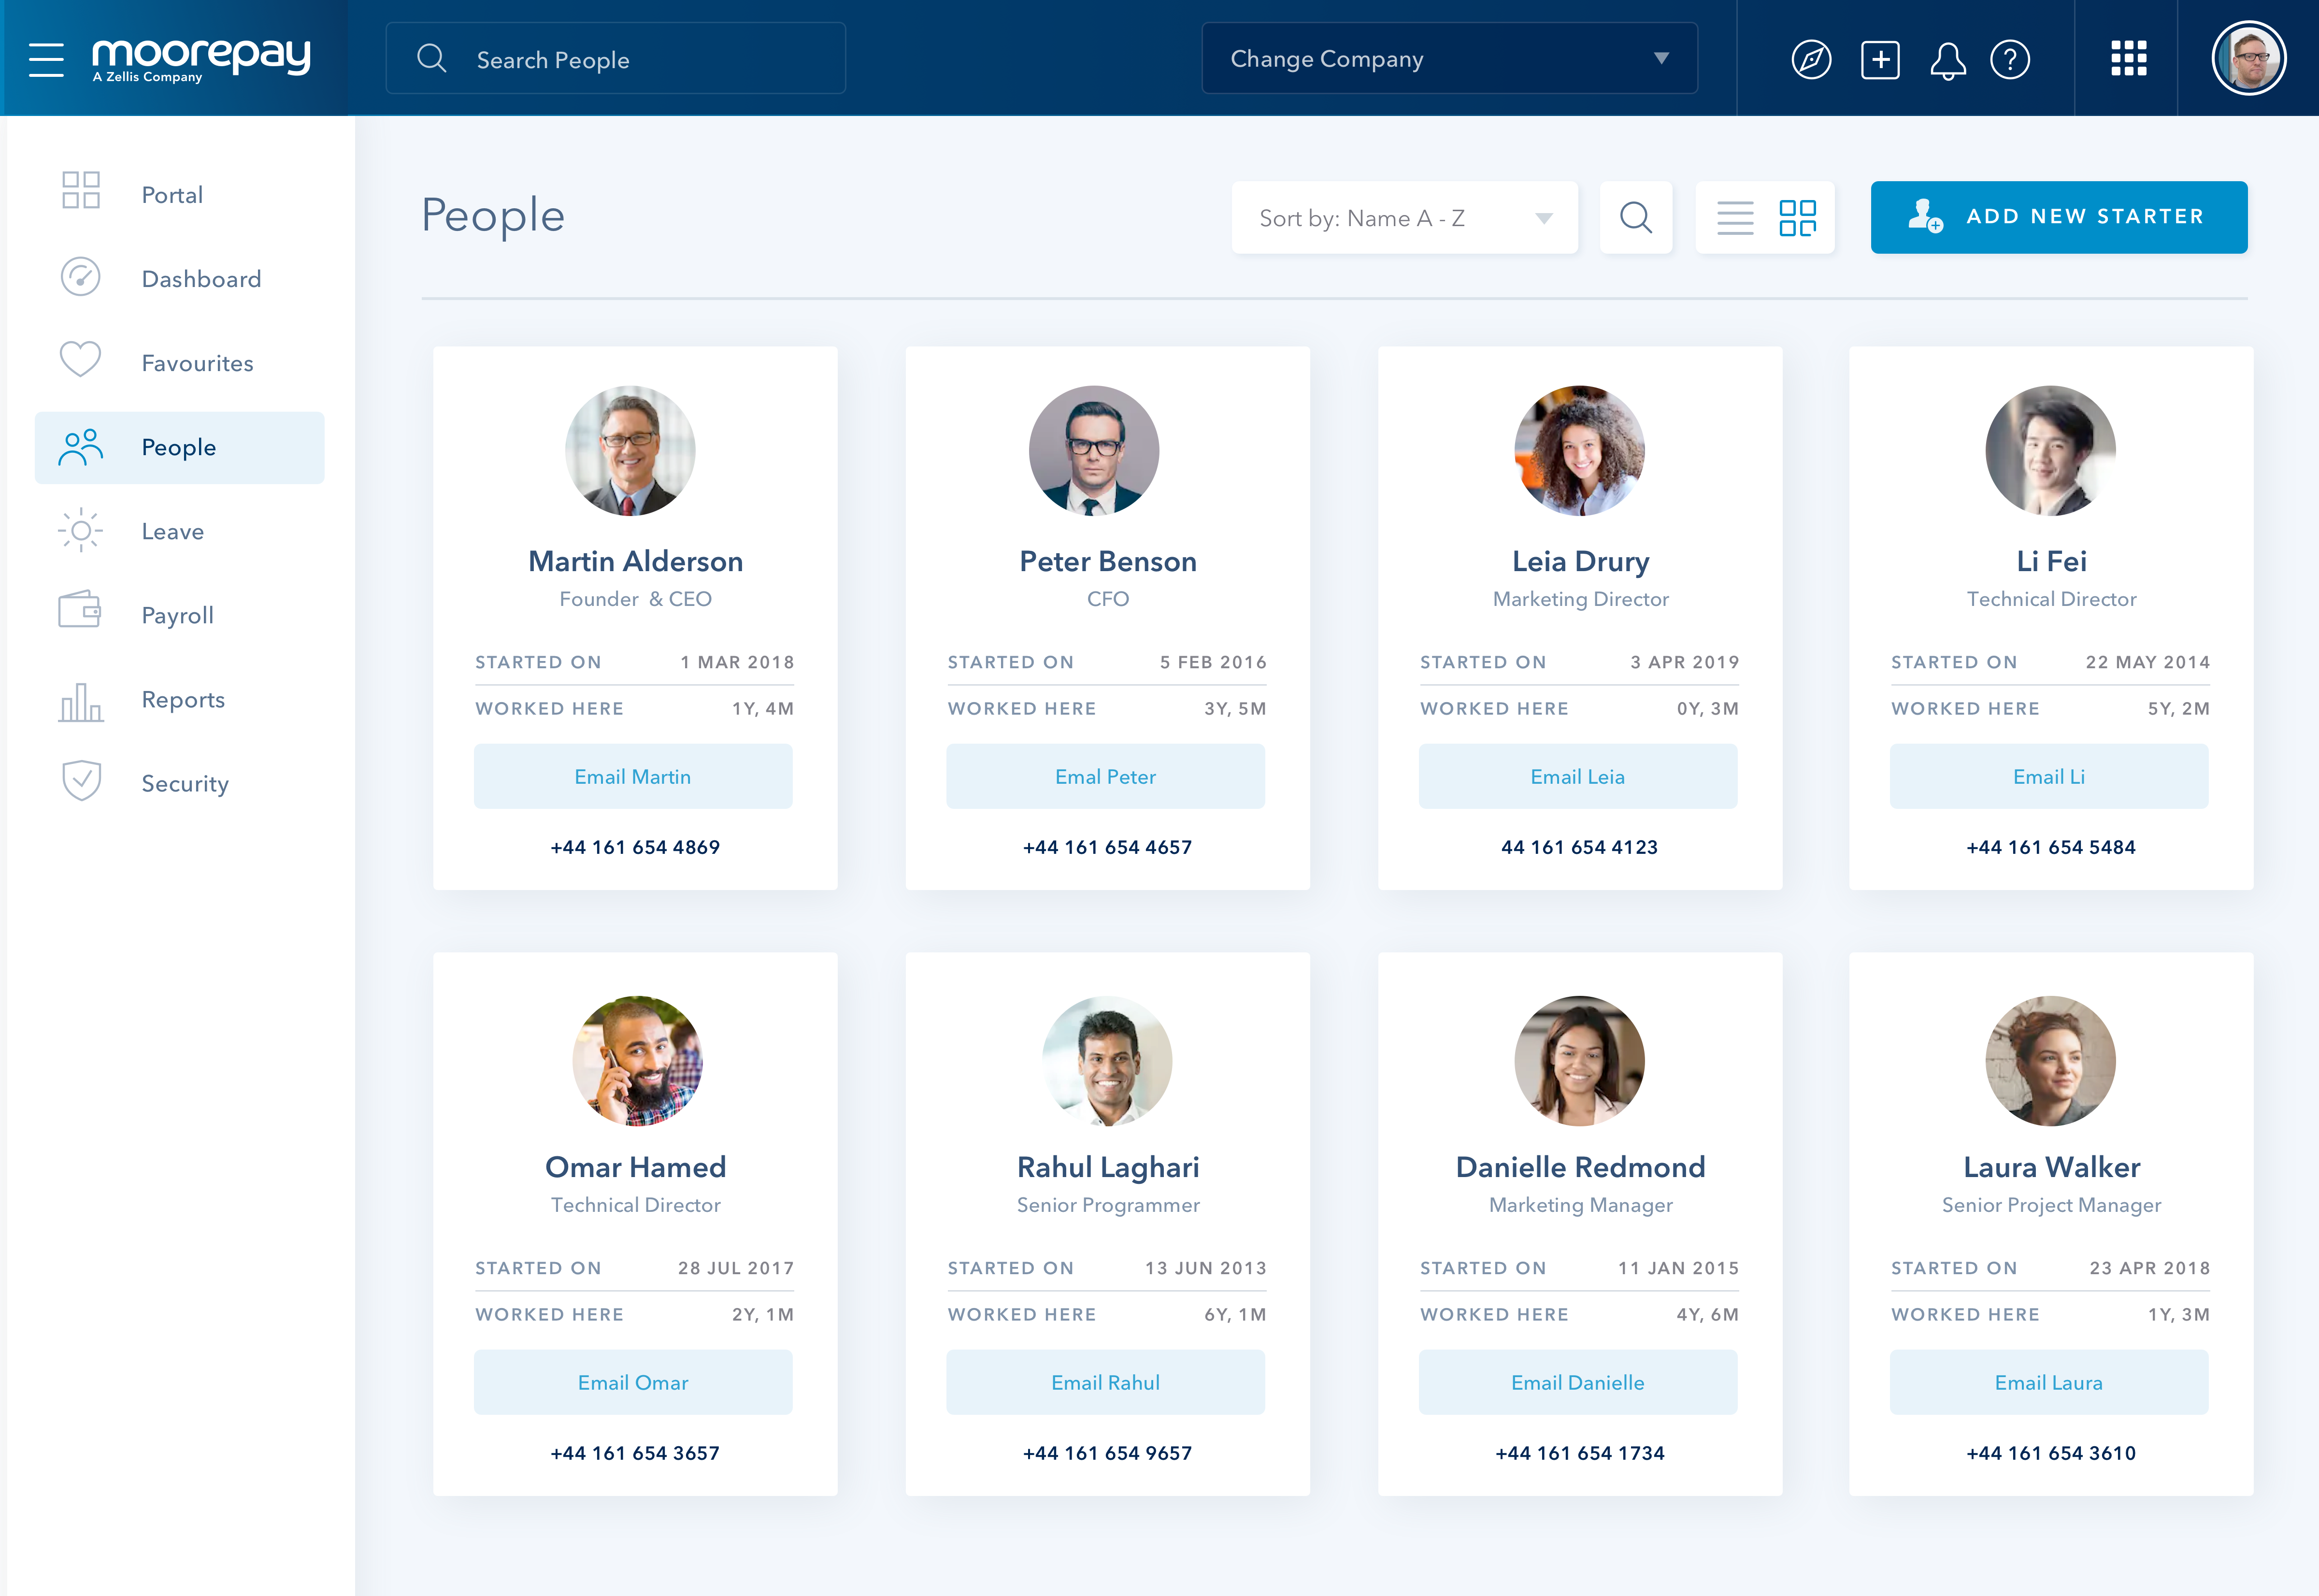Expand the Change Company dropdown
Image resolution: width=2319 pixels, height=1596 pixels.
coord(1448,59)
